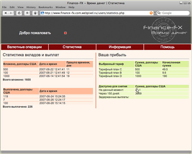Go back with the Back arrow button

pos(6,13)
